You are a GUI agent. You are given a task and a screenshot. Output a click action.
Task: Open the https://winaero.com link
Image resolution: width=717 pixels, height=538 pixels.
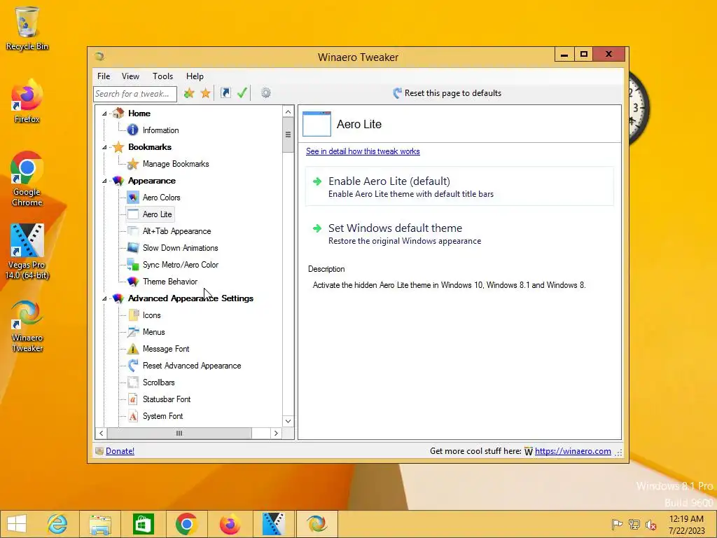573,451
